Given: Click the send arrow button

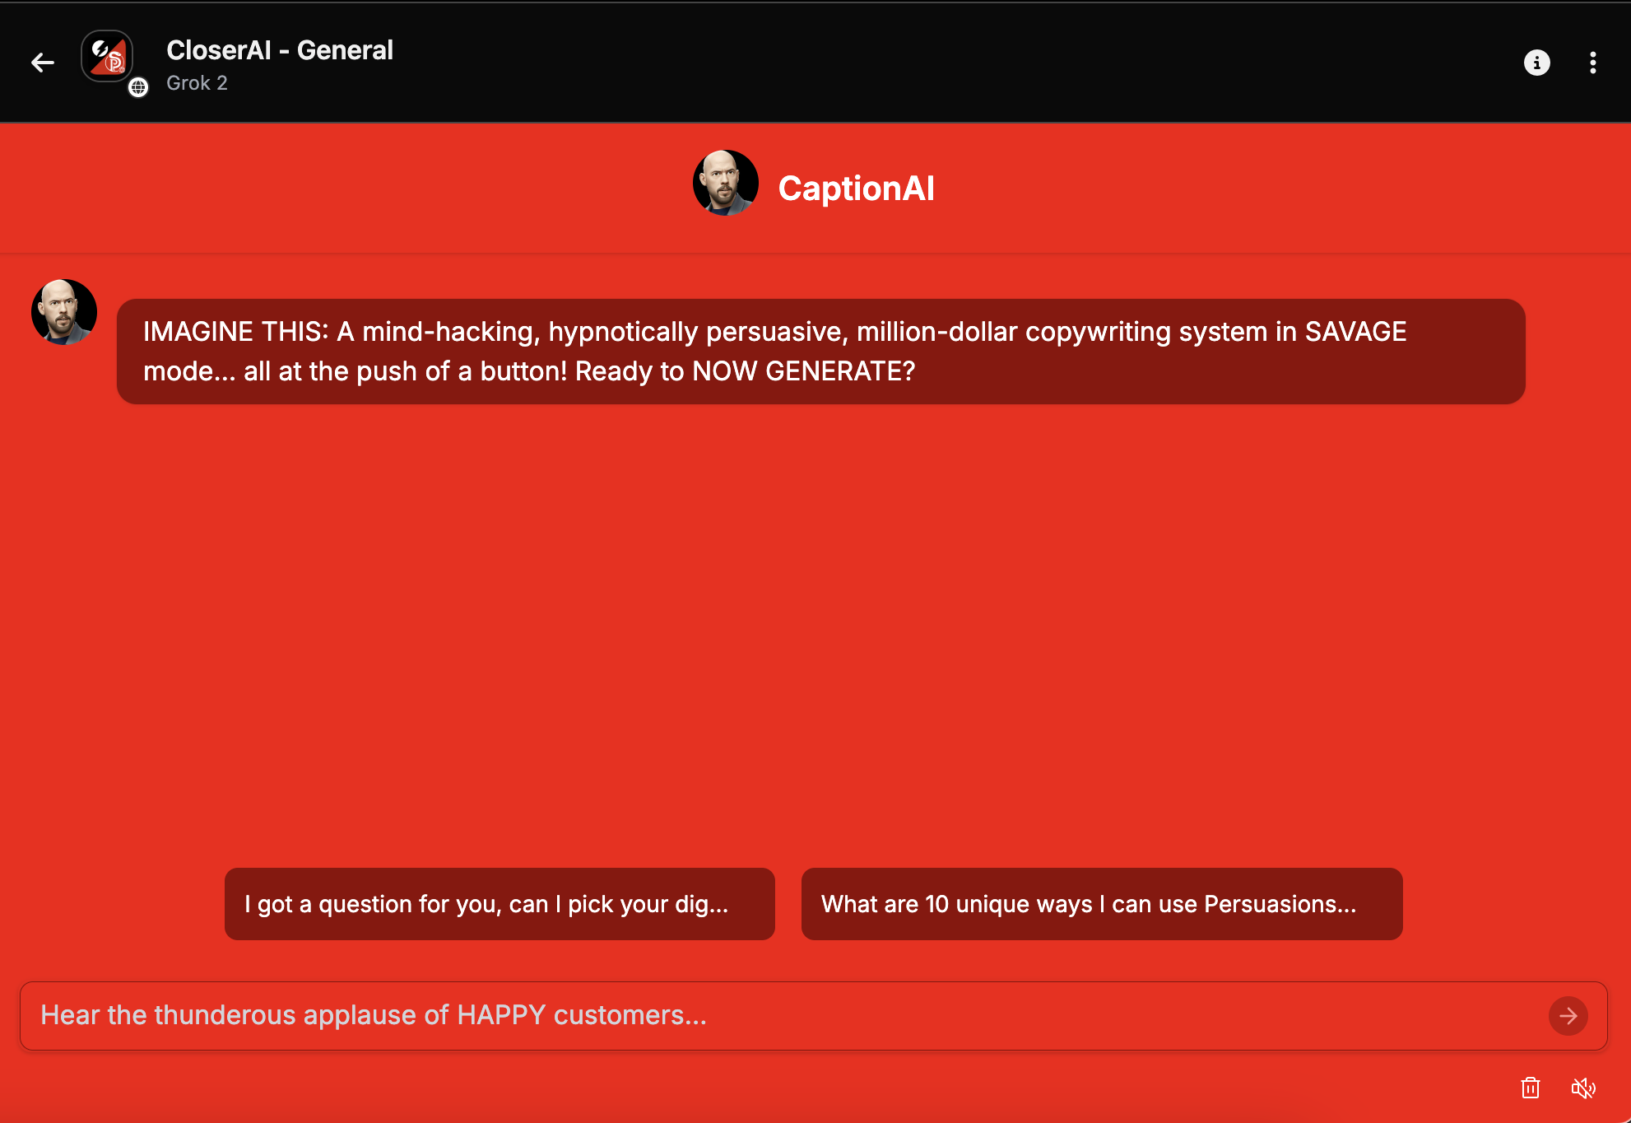Looking at the screenshot, I should point(1568,1016).
